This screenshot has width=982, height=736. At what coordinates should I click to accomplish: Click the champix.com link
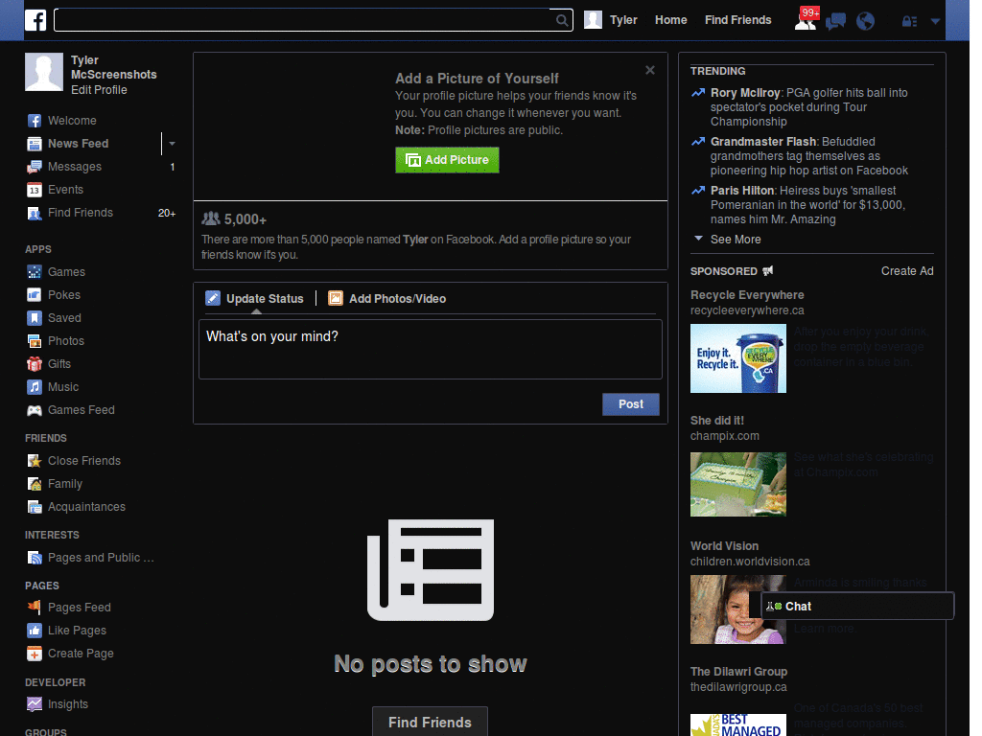(725, 436)
